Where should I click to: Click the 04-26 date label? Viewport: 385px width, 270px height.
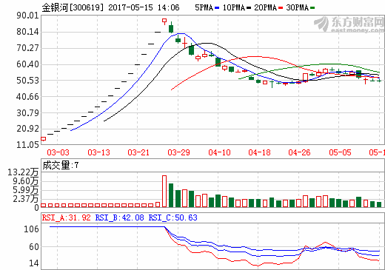click(x=299, y=152)
